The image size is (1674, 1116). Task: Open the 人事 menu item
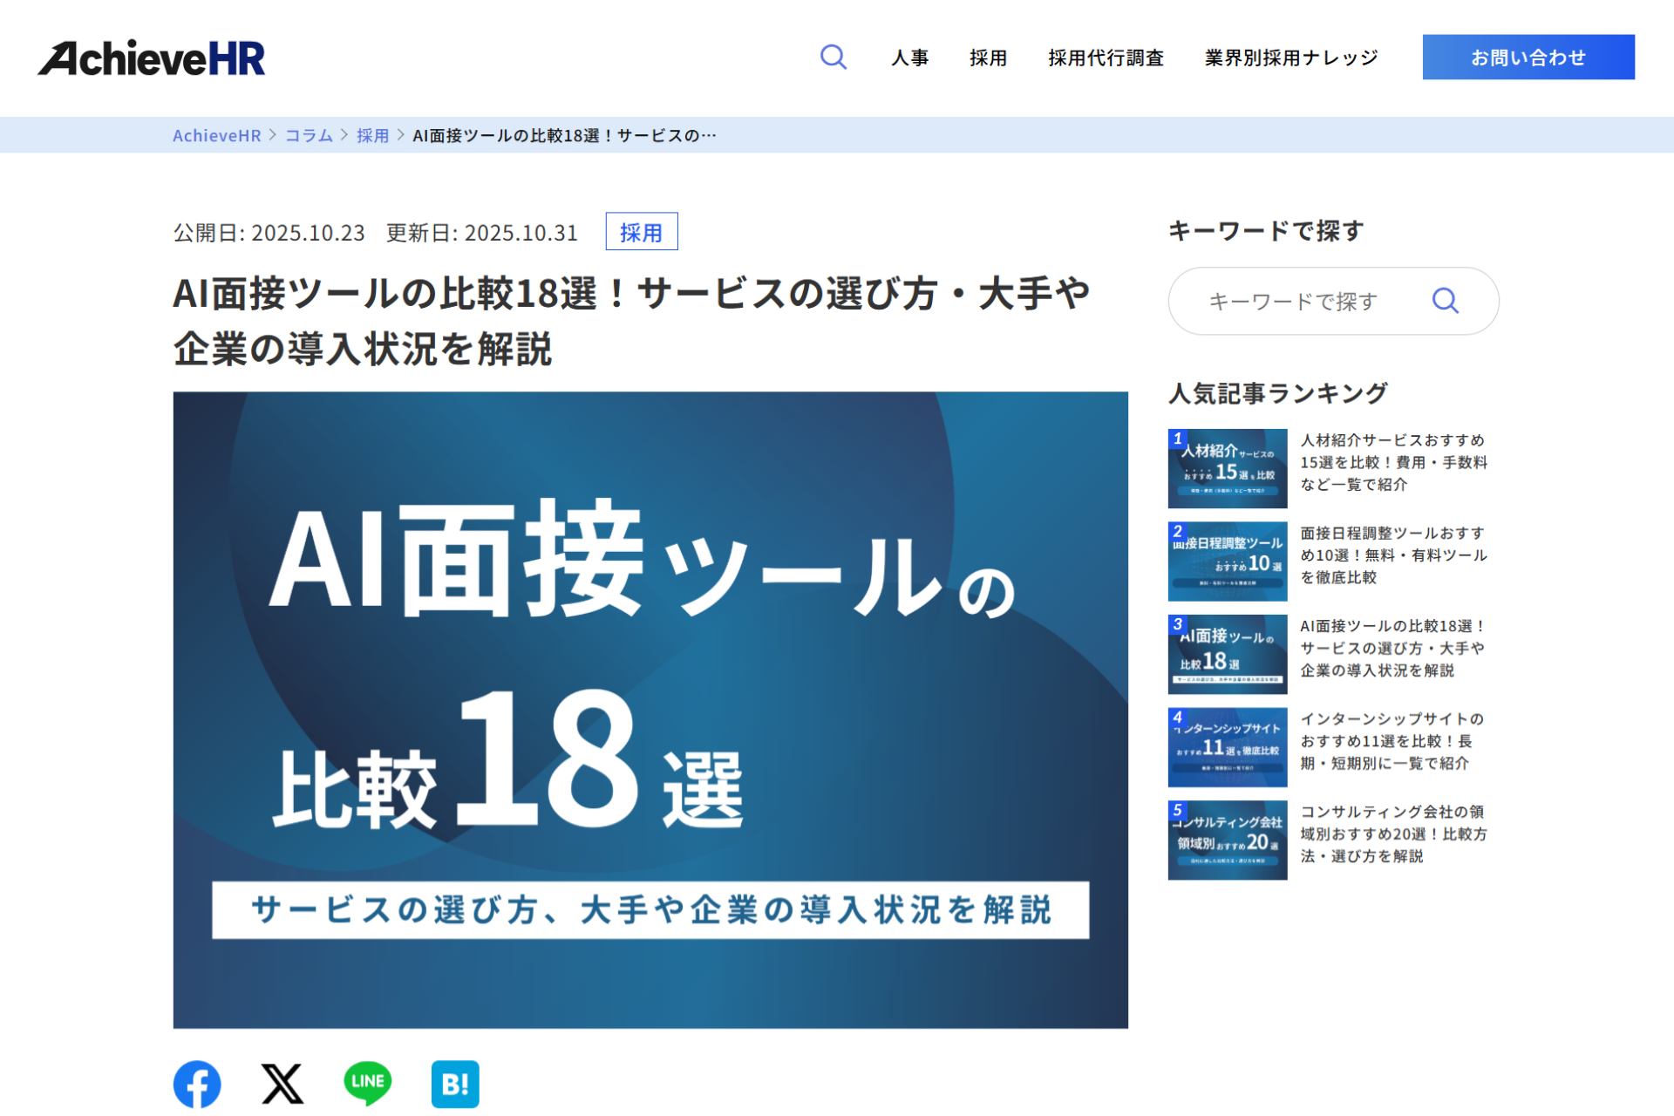pos(909,58)
